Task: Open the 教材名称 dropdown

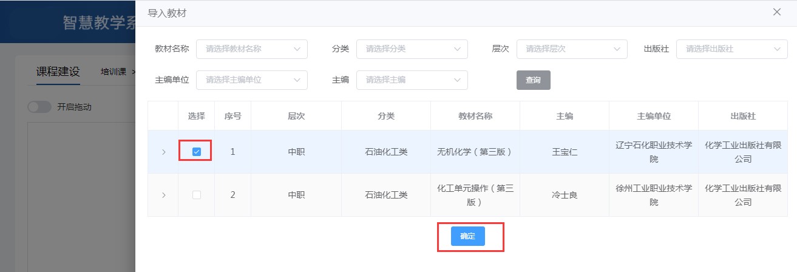Action: tap(251, 49)
